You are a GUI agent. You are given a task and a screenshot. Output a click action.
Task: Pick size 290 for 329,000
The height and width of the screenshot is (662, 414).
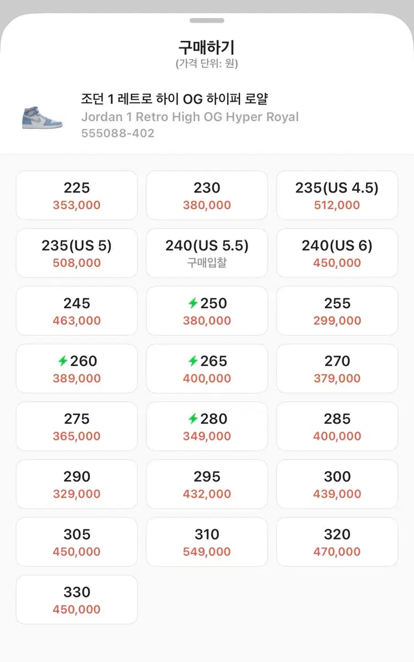coord(77,484)
